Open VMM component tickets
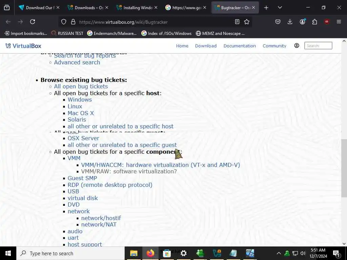 coord(74,158)
